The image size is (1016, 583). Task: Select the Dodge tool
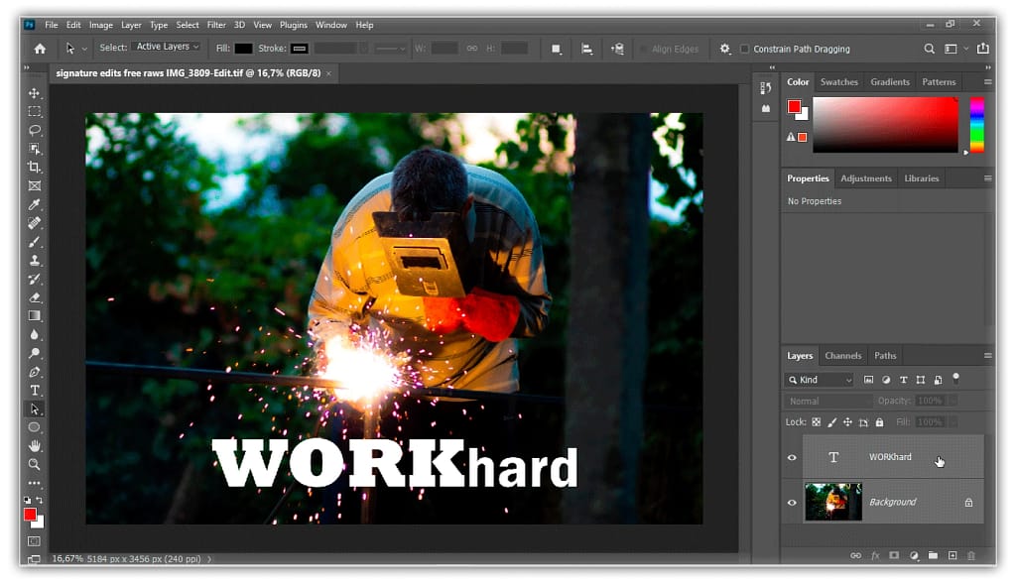point(35,354)
